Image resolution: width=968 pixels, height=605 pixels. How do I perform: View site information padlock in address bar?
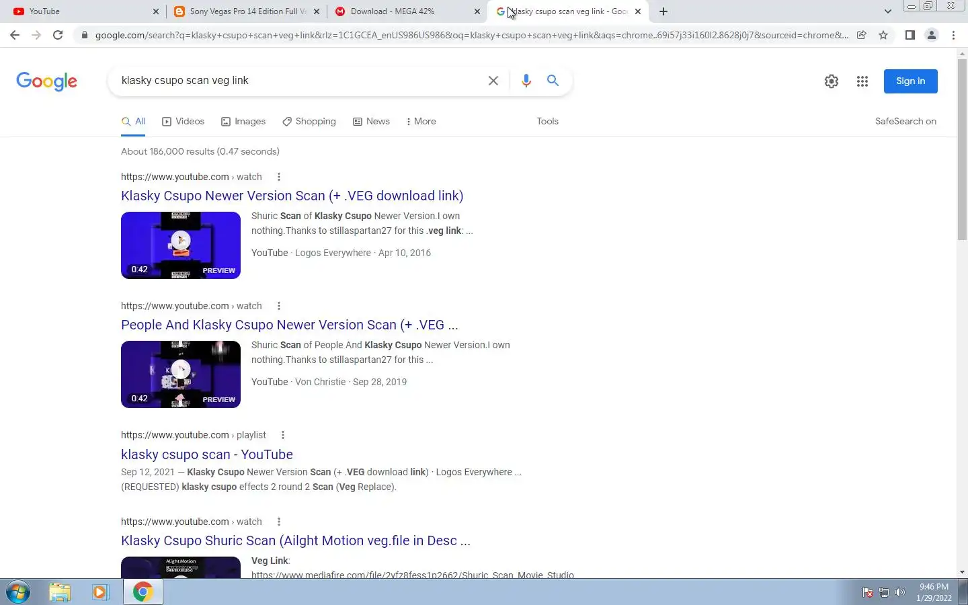point(84,35)
